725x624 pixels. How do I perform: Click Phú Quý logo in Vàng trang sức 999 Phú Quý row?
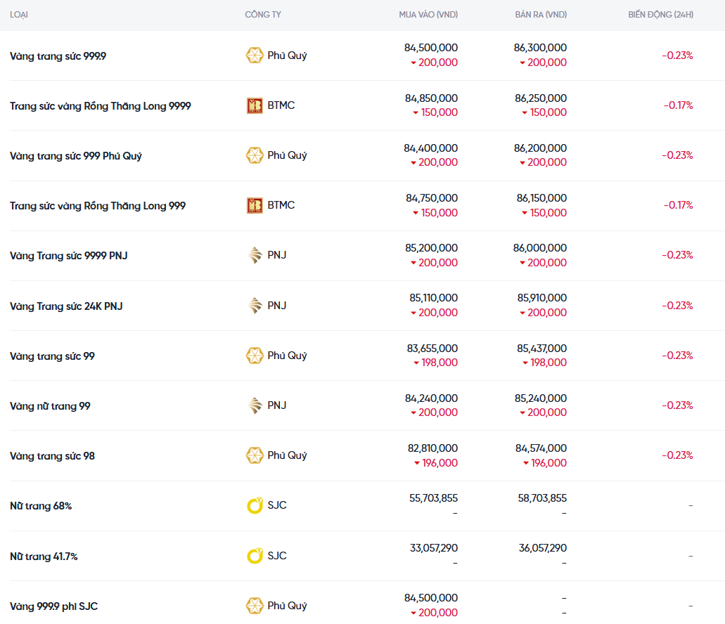pyautogui.click(x=255, y=155)
